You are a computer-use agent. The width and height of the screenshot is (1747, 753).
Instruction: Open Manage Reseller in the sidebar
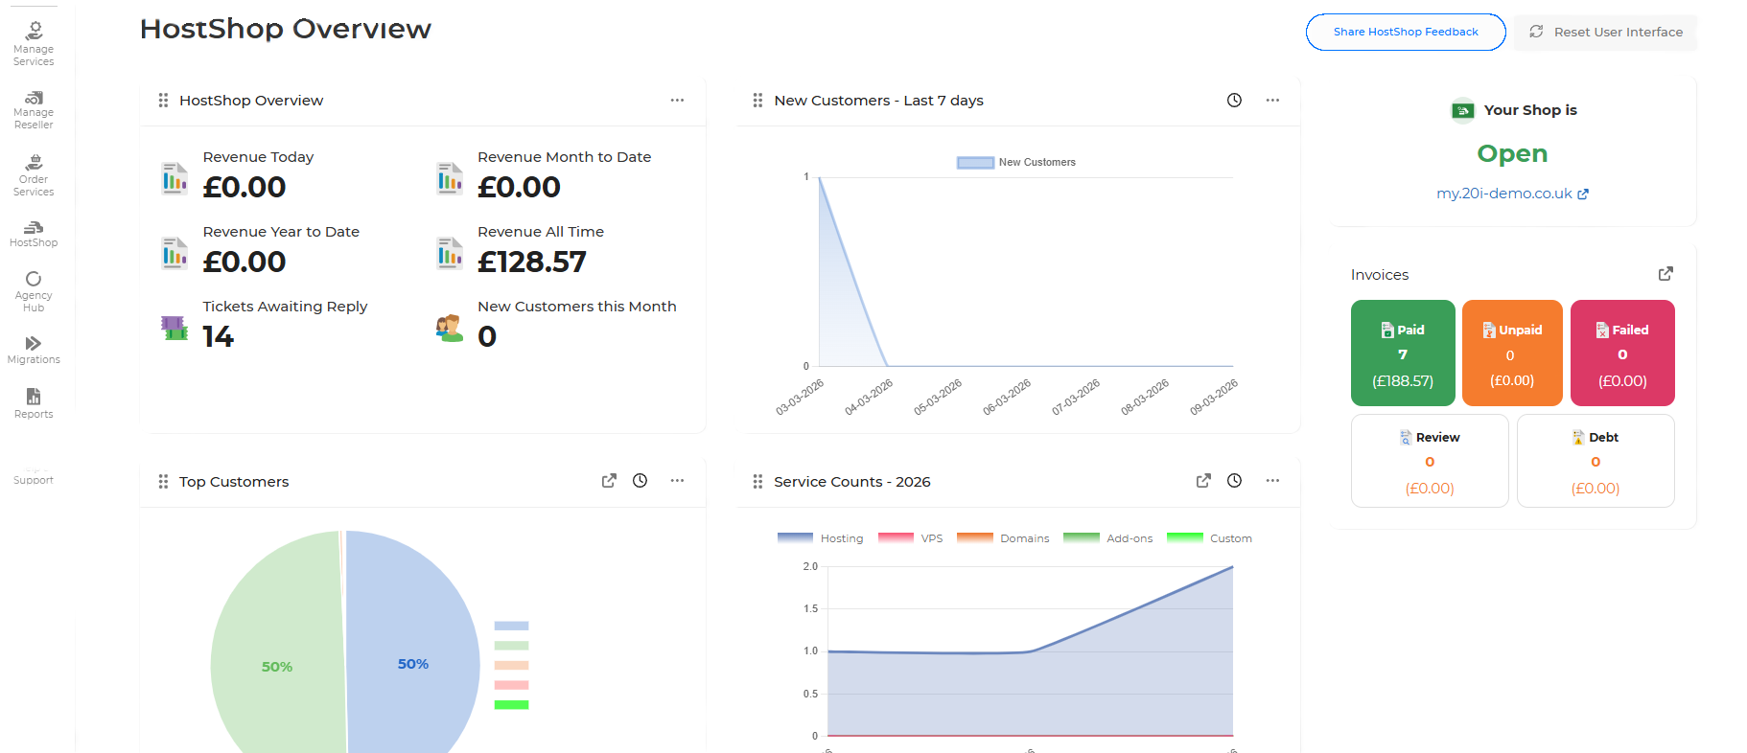(x=34, y=110)
